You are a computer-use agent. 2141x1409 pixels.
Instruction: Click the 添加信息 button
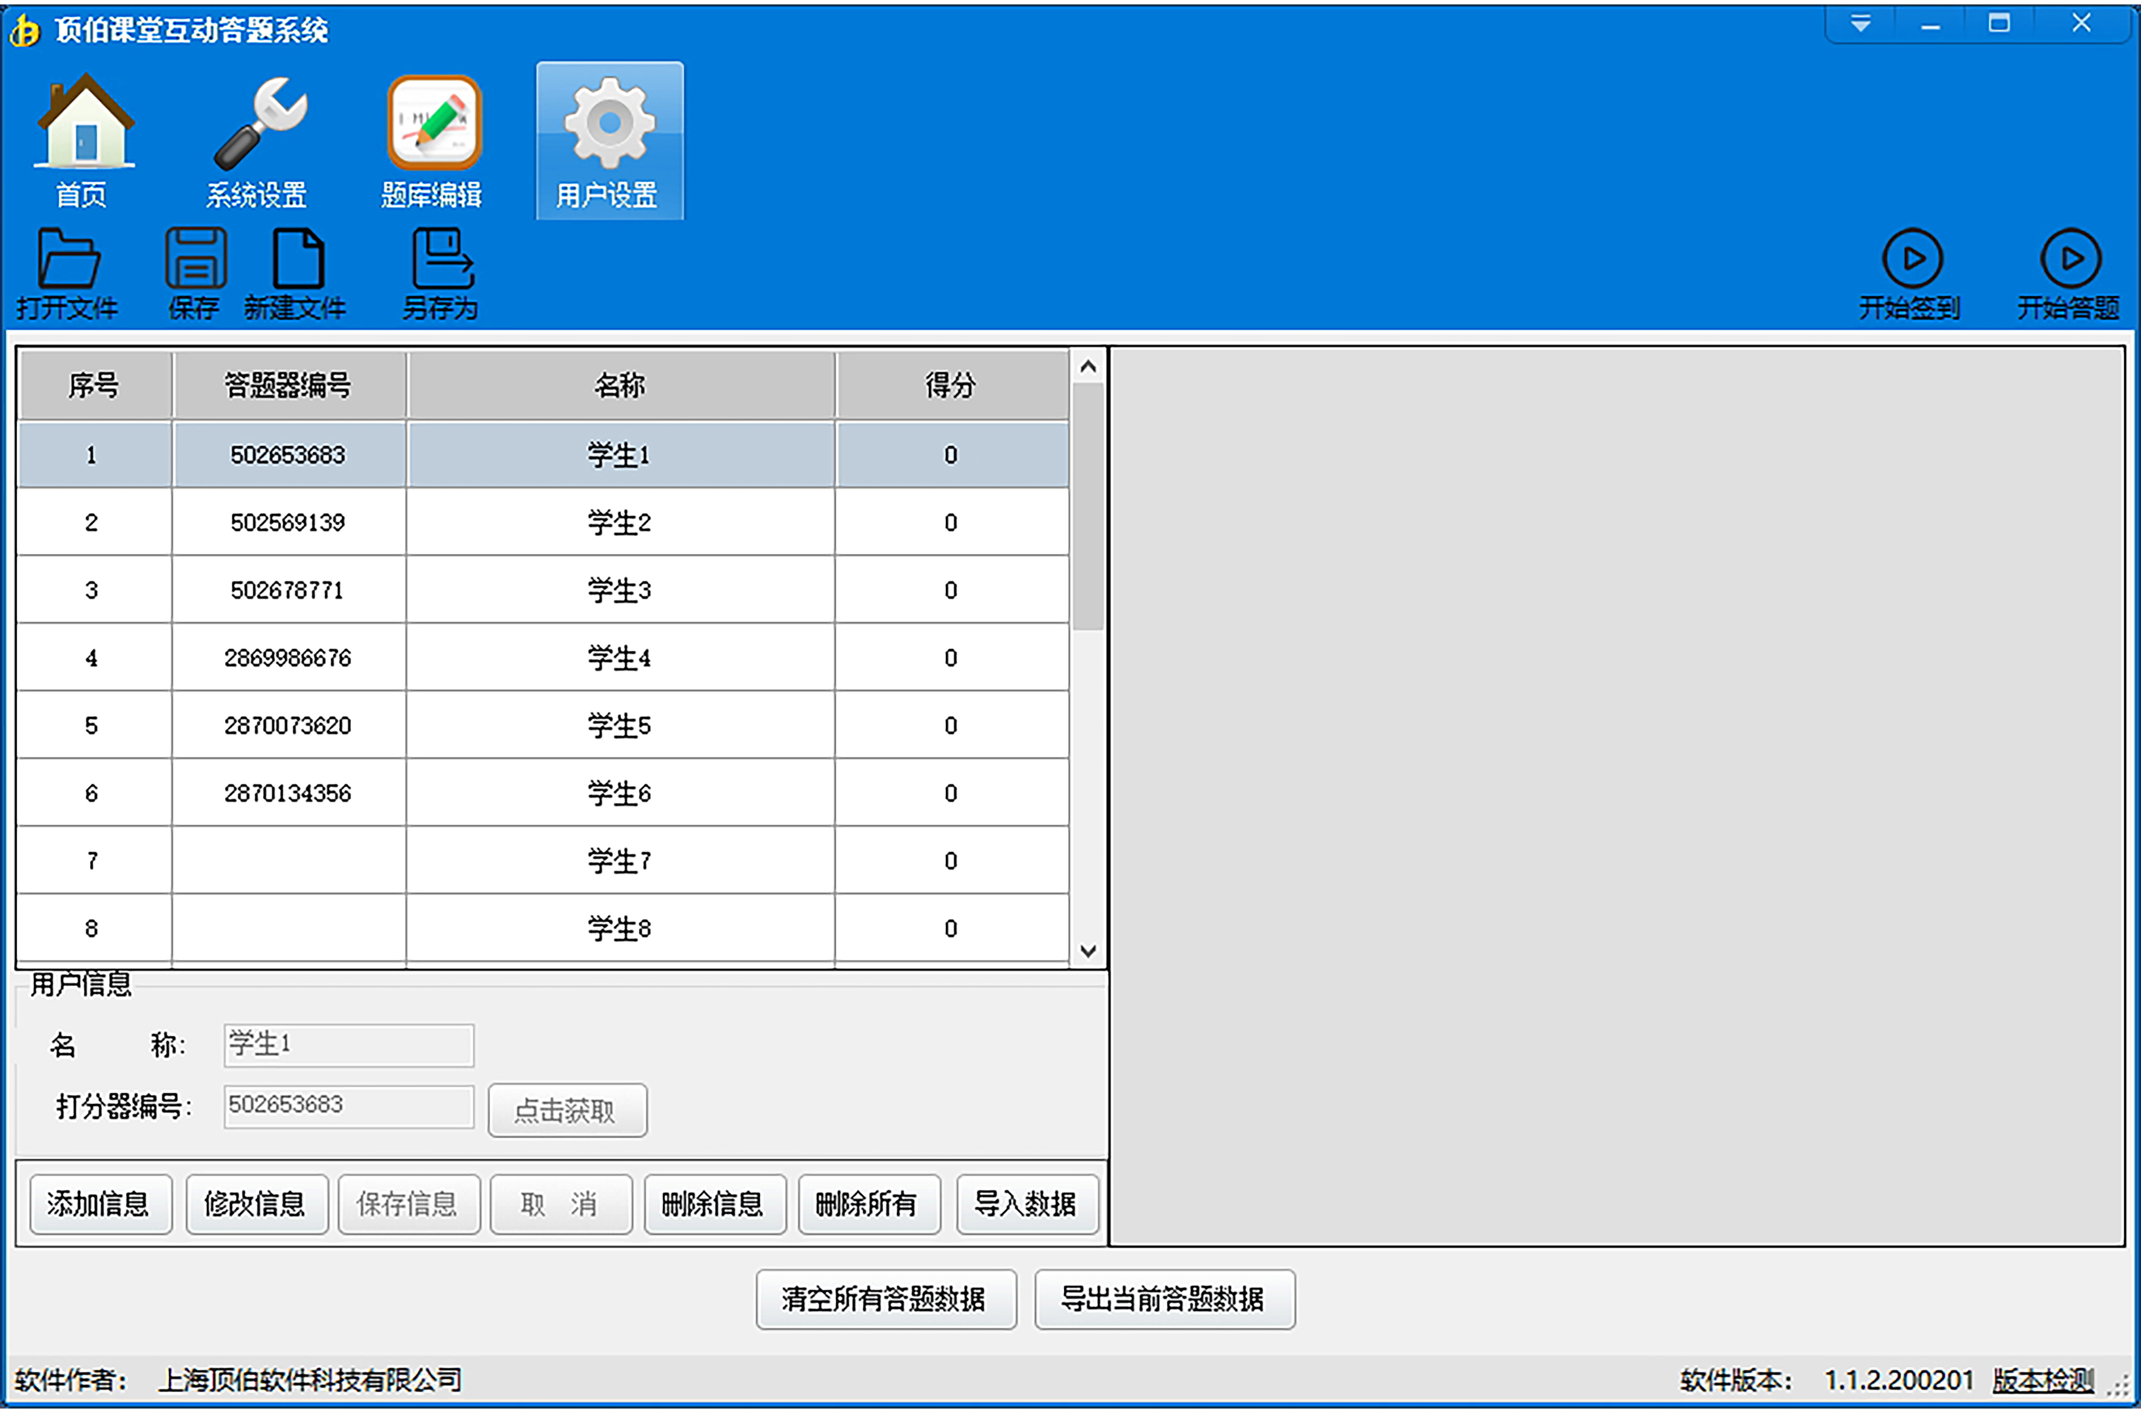100,1204
